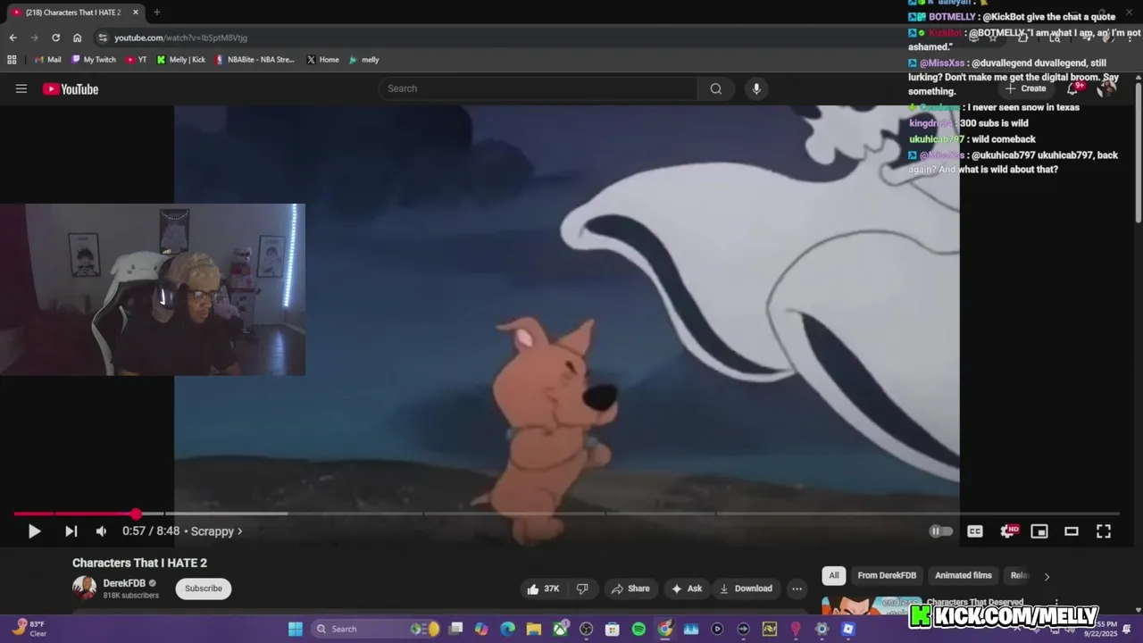Mute the video volume speaker
This screenshot has width=1143, height=643.
point(101,531)
